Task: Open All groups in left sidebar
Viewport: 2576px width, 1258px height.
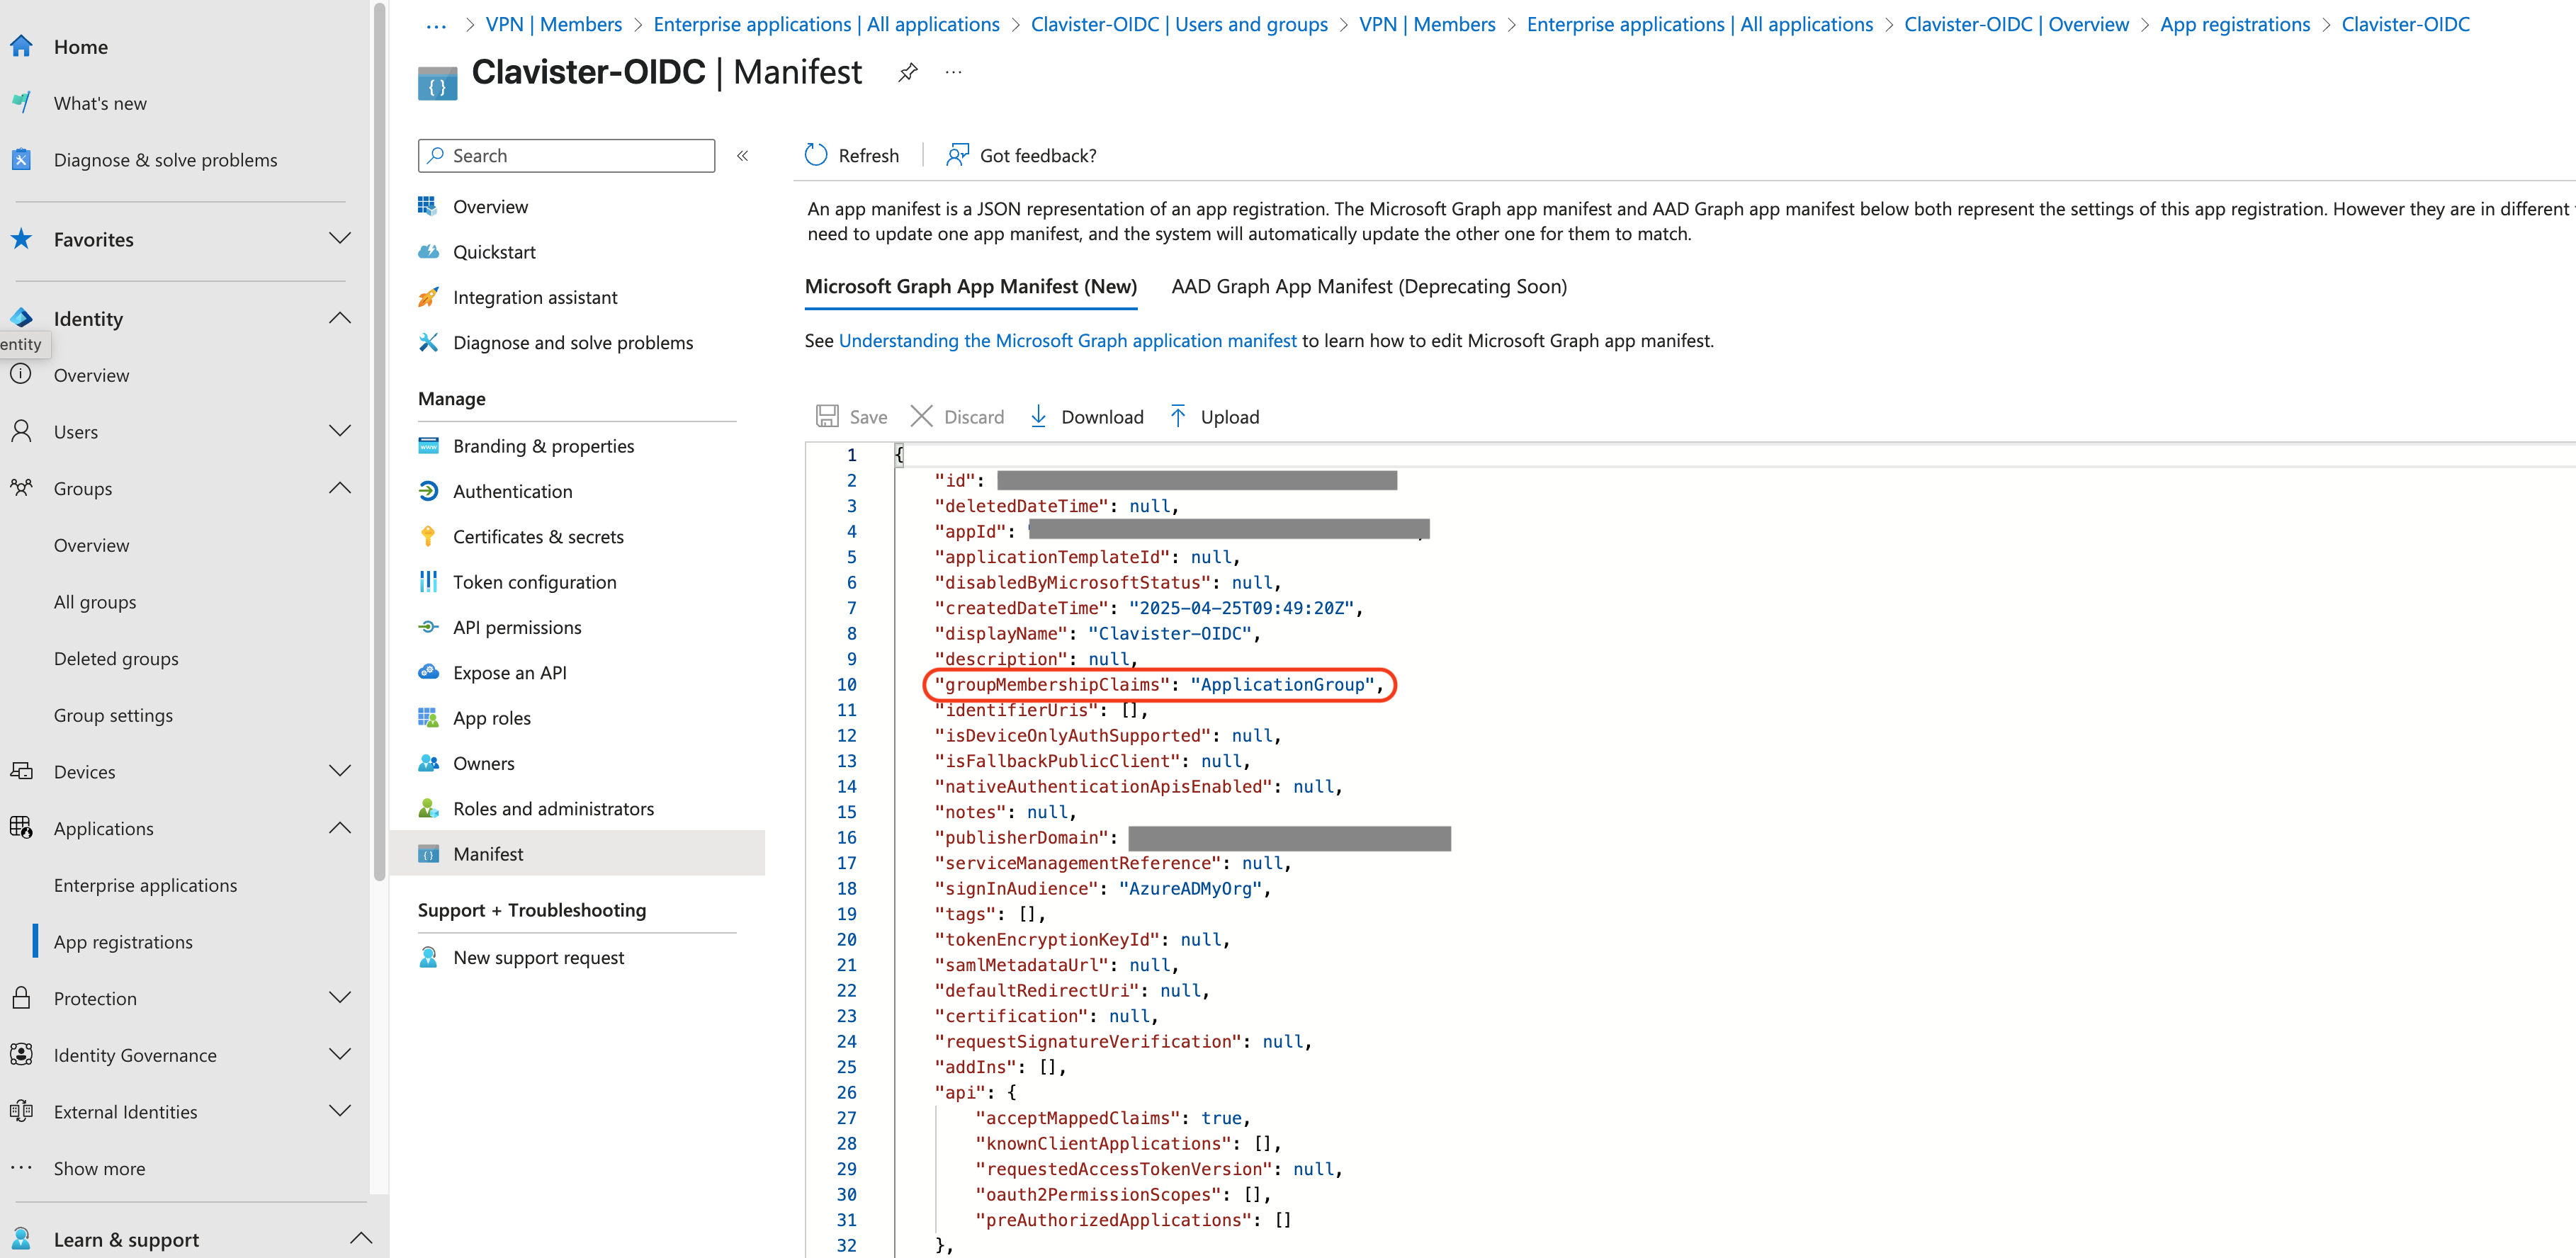Action: pos(95,601)
